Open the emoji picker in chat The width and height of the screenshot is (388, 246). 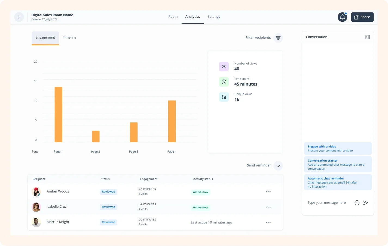point(357,202)
